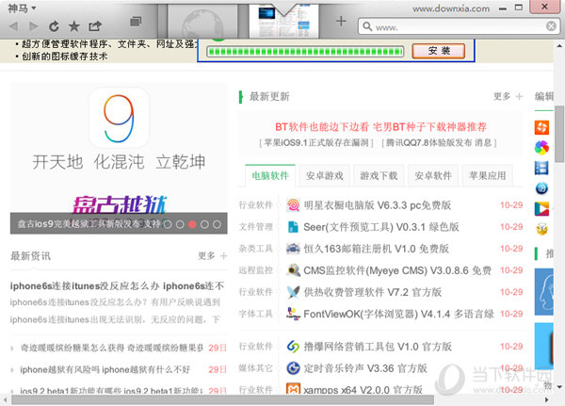
Task: Expand 更多 next to 最新更新
Action: coord(507,96)
